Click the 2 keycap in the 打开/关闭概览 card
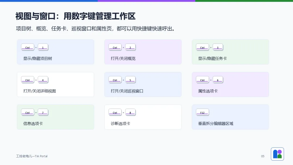Image resolution: width=293 pixels, height=165 pixels. (130, 47)
